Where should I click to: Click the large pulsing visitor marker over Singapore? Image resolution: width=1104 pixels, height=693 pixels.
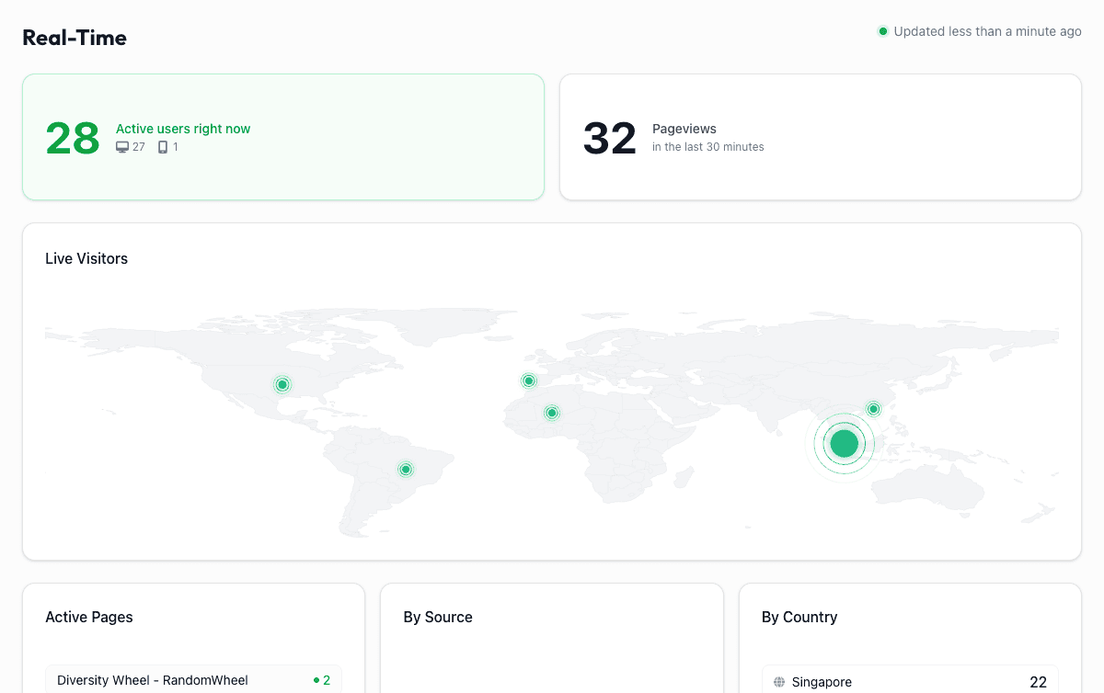pos(843,443)
